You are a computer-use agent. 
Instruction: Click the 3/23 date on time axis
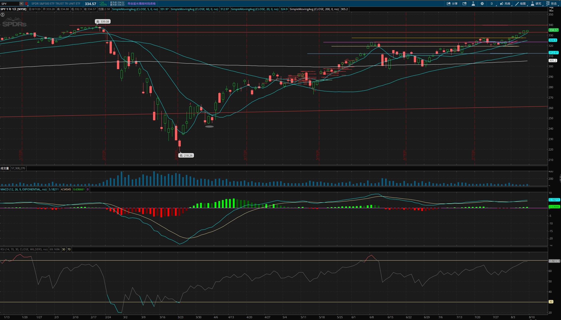180,317
